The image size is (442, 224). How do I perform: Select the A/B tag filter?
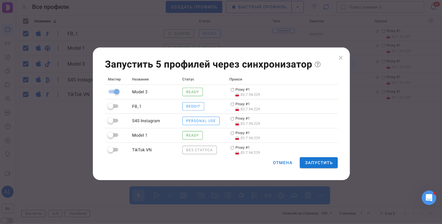[x=55, y=214]
